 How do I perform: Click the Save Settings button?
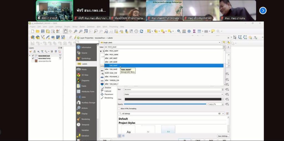click(223, 136)
